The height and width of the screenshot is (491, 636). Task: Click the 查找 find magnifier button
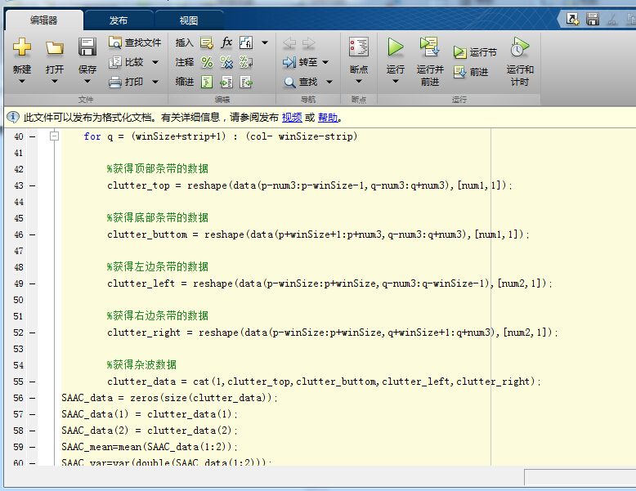[x=301, y=82]
